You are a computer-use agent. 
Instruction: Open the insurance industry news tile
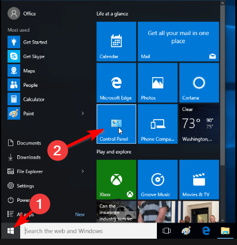[x=116, y=212]
